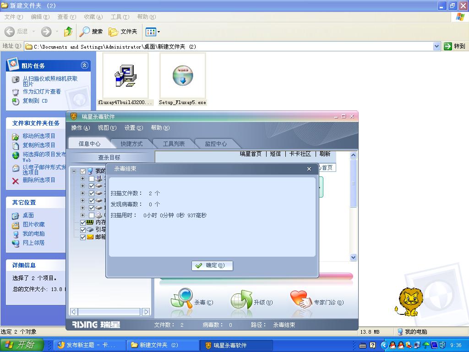Switch to the 监控中心 tab
The image size is (469, 352).
(216, 143)
